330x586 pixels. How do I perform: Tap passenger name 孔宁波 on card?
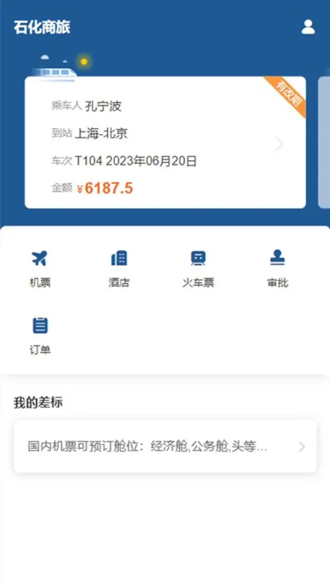103,106
